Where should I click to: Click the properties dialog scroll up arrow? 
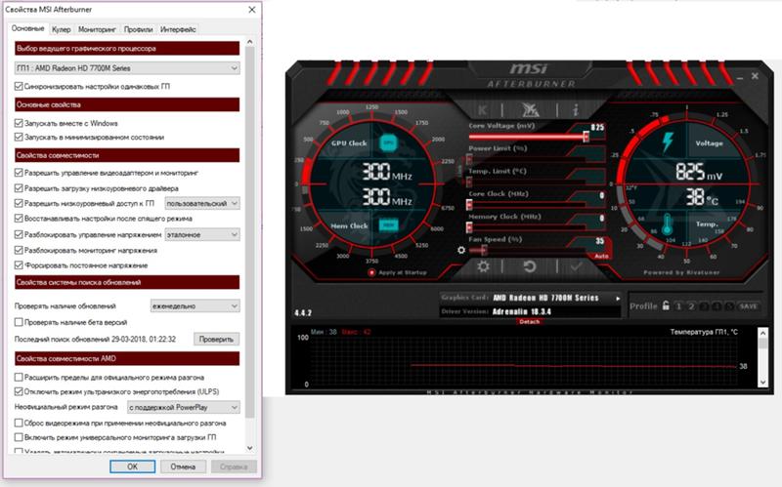[250, 42]
